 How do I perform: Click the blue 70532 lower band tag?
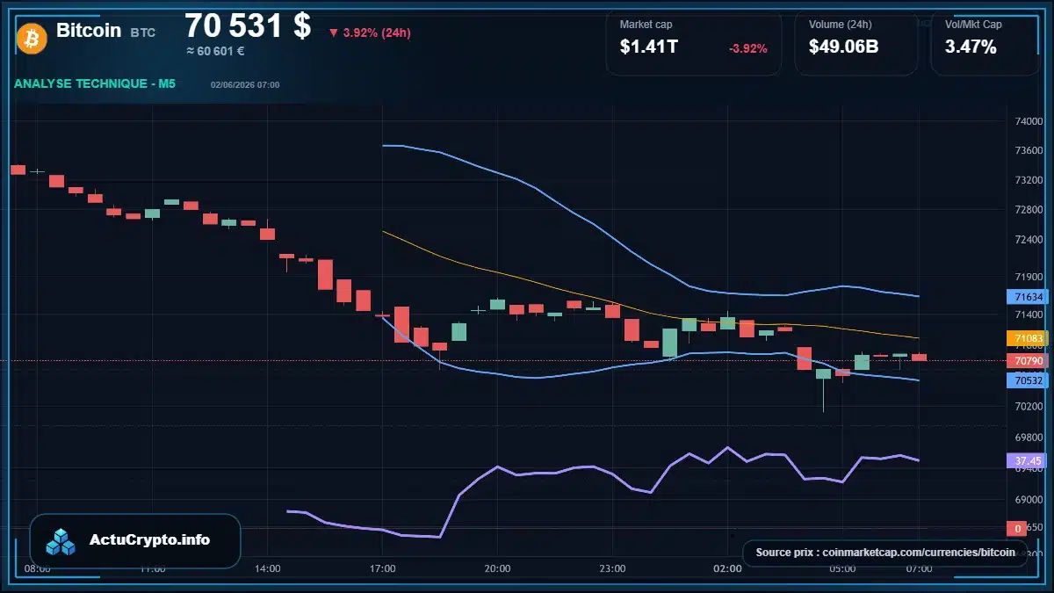(x=1028, y=380)
